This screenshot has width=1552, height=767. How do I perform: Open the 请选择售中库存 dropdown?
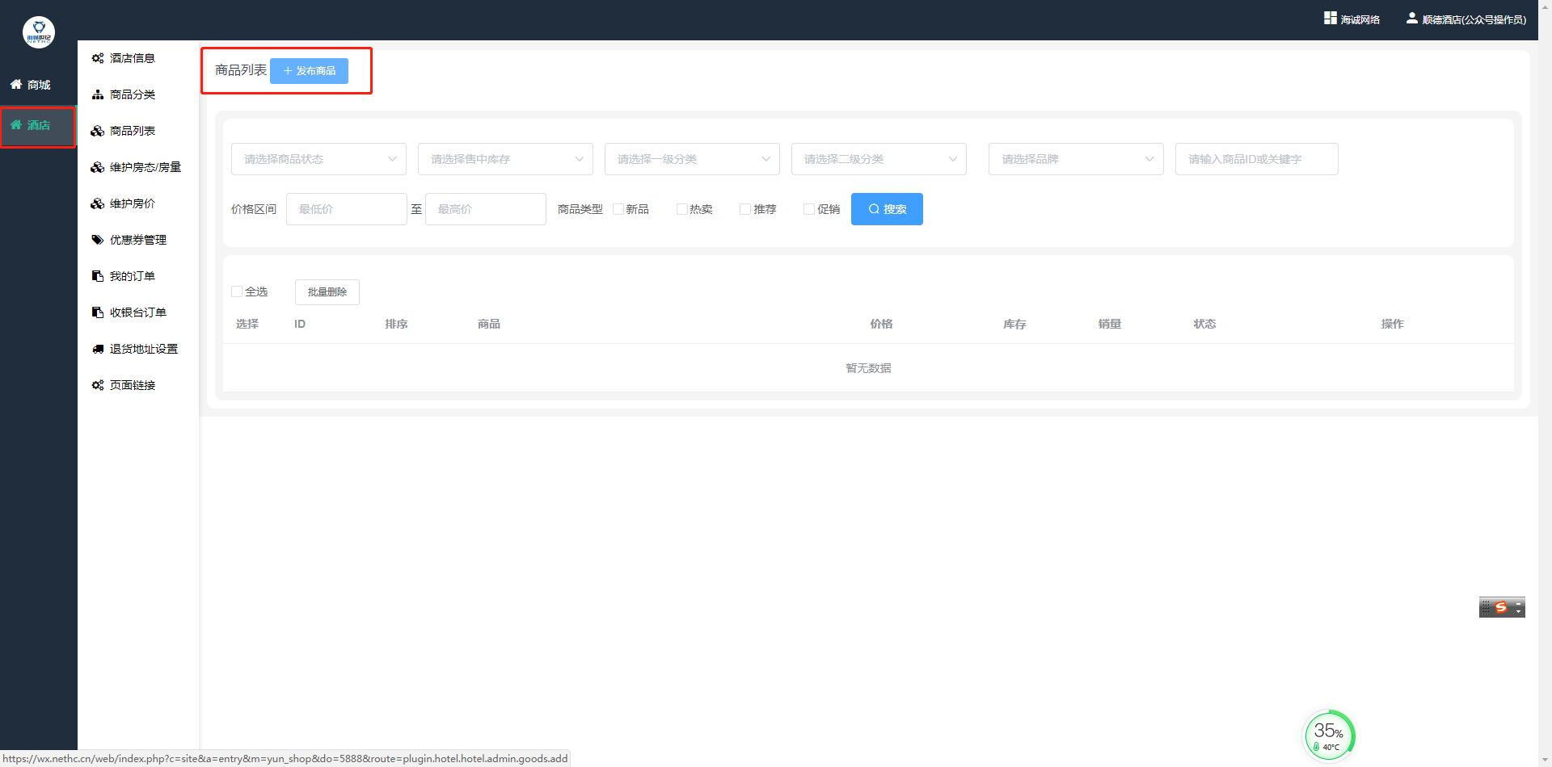(x=505, y=159)
